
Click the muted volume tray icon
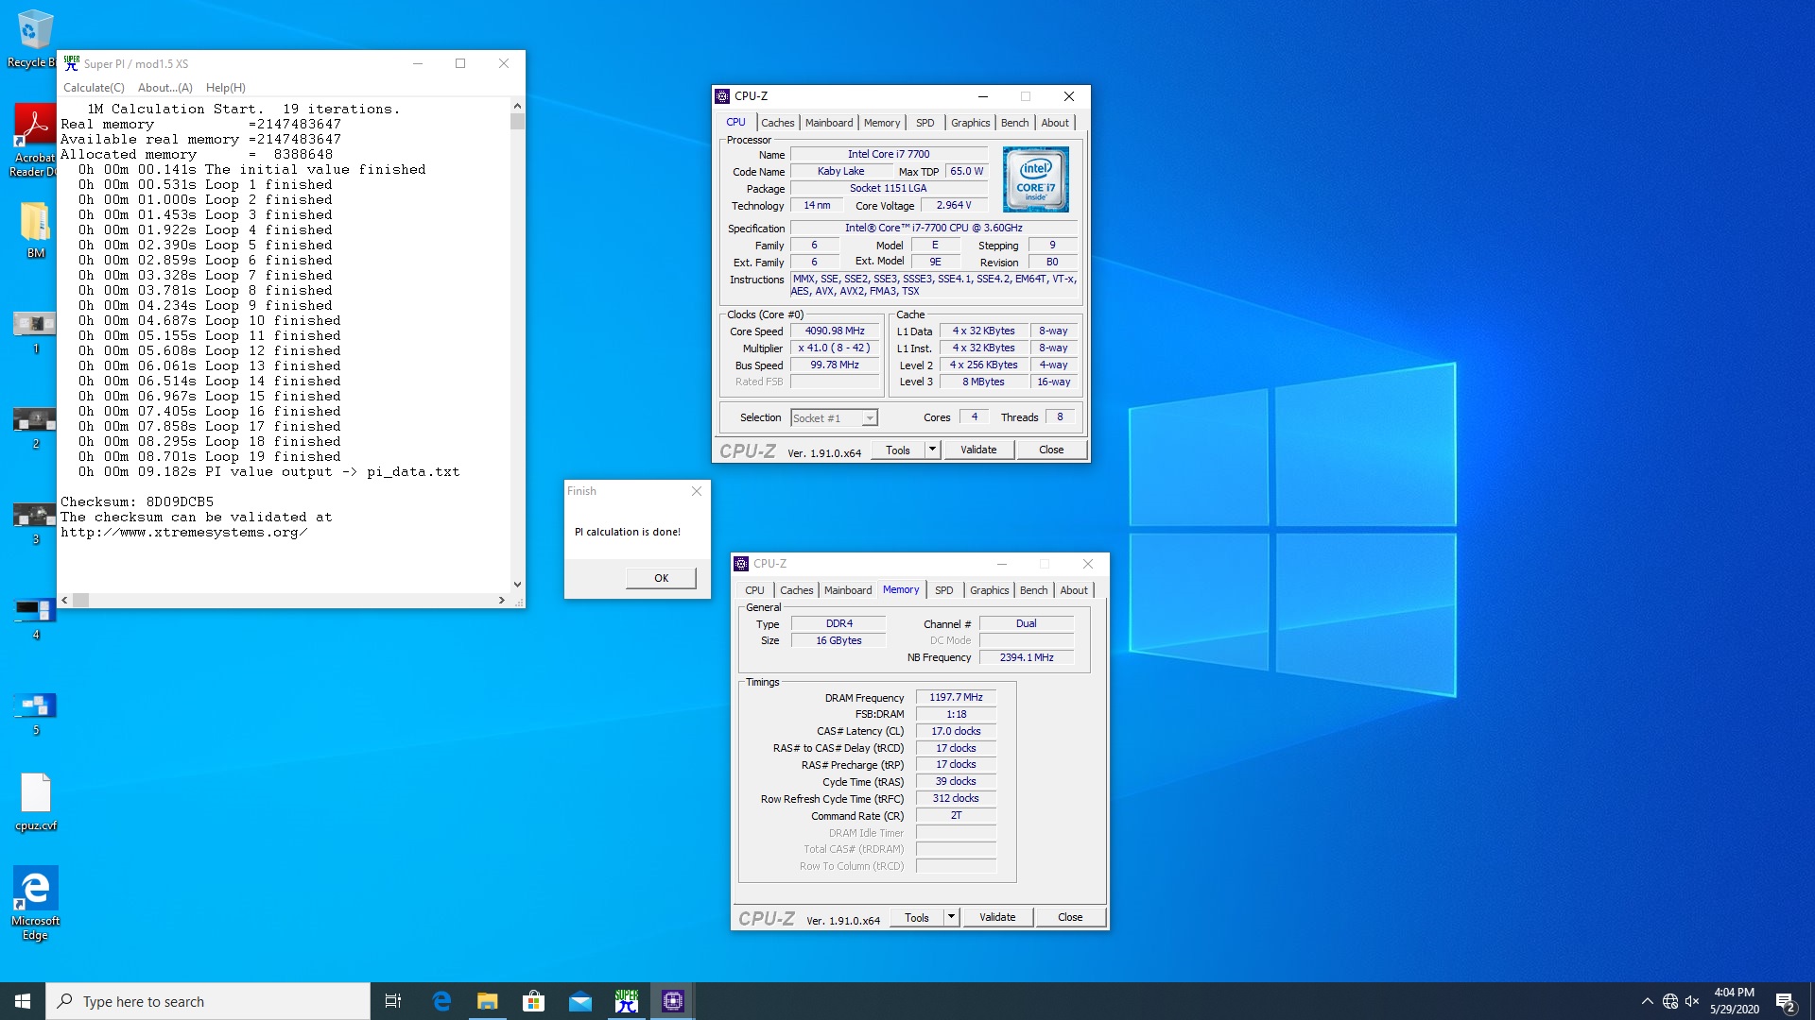tap(1692, 1001)
